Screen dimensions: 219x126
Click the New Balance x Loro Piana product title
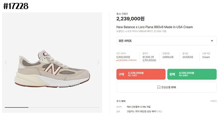[x=155, y=27]
